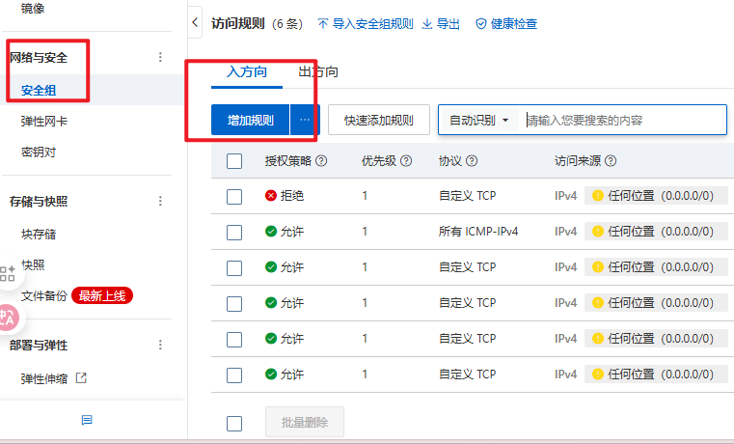The image size is (734, 444).
Task: Open the help icon next to 授权策略
Action: (x=321, y=160)
